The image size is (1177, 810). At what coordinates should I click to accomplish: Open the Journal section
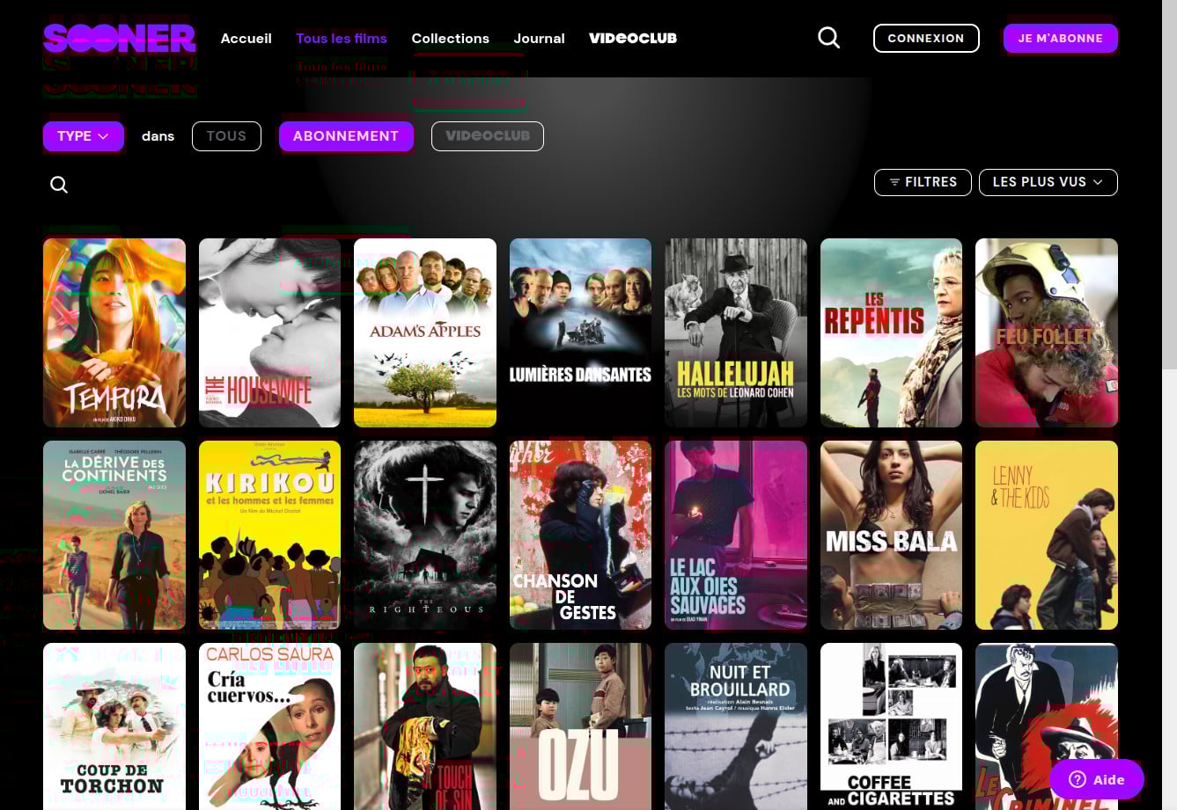point(539,39)
